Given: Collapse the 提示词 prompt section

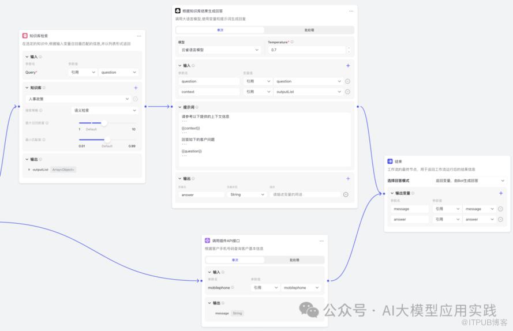Looking at the screenshot, I should (180, 107).
